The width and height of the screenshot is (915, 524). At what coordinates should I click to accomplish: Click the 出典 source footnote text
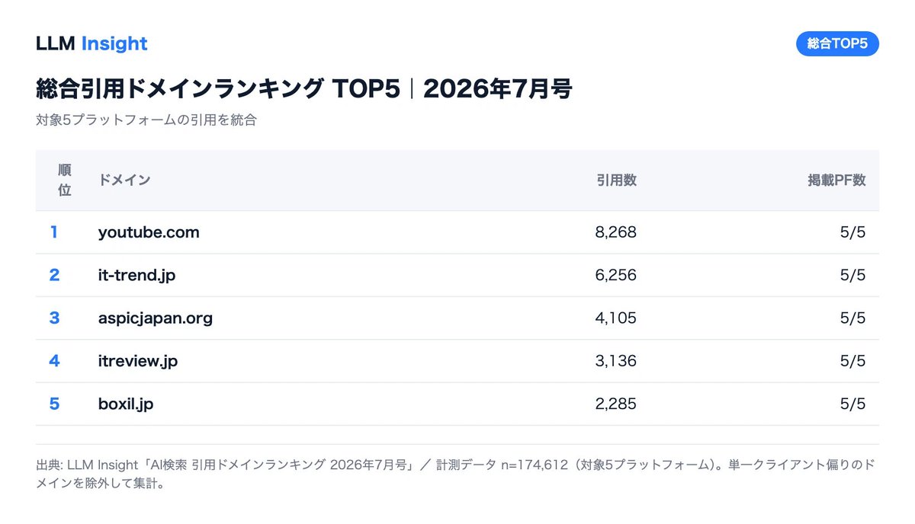454,474
